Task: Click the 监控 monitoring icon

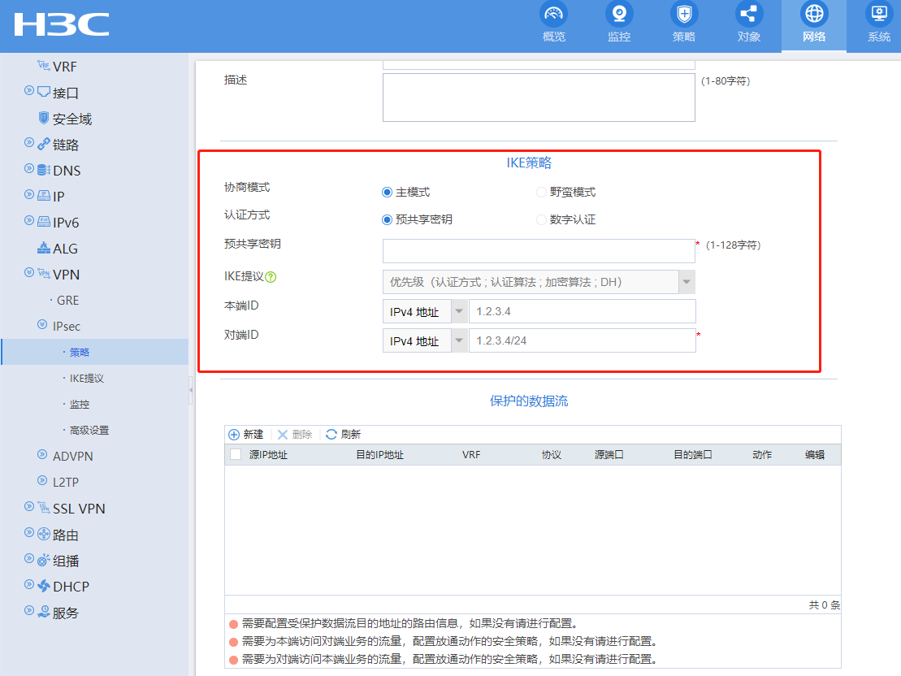Action: tap(618, 15)
